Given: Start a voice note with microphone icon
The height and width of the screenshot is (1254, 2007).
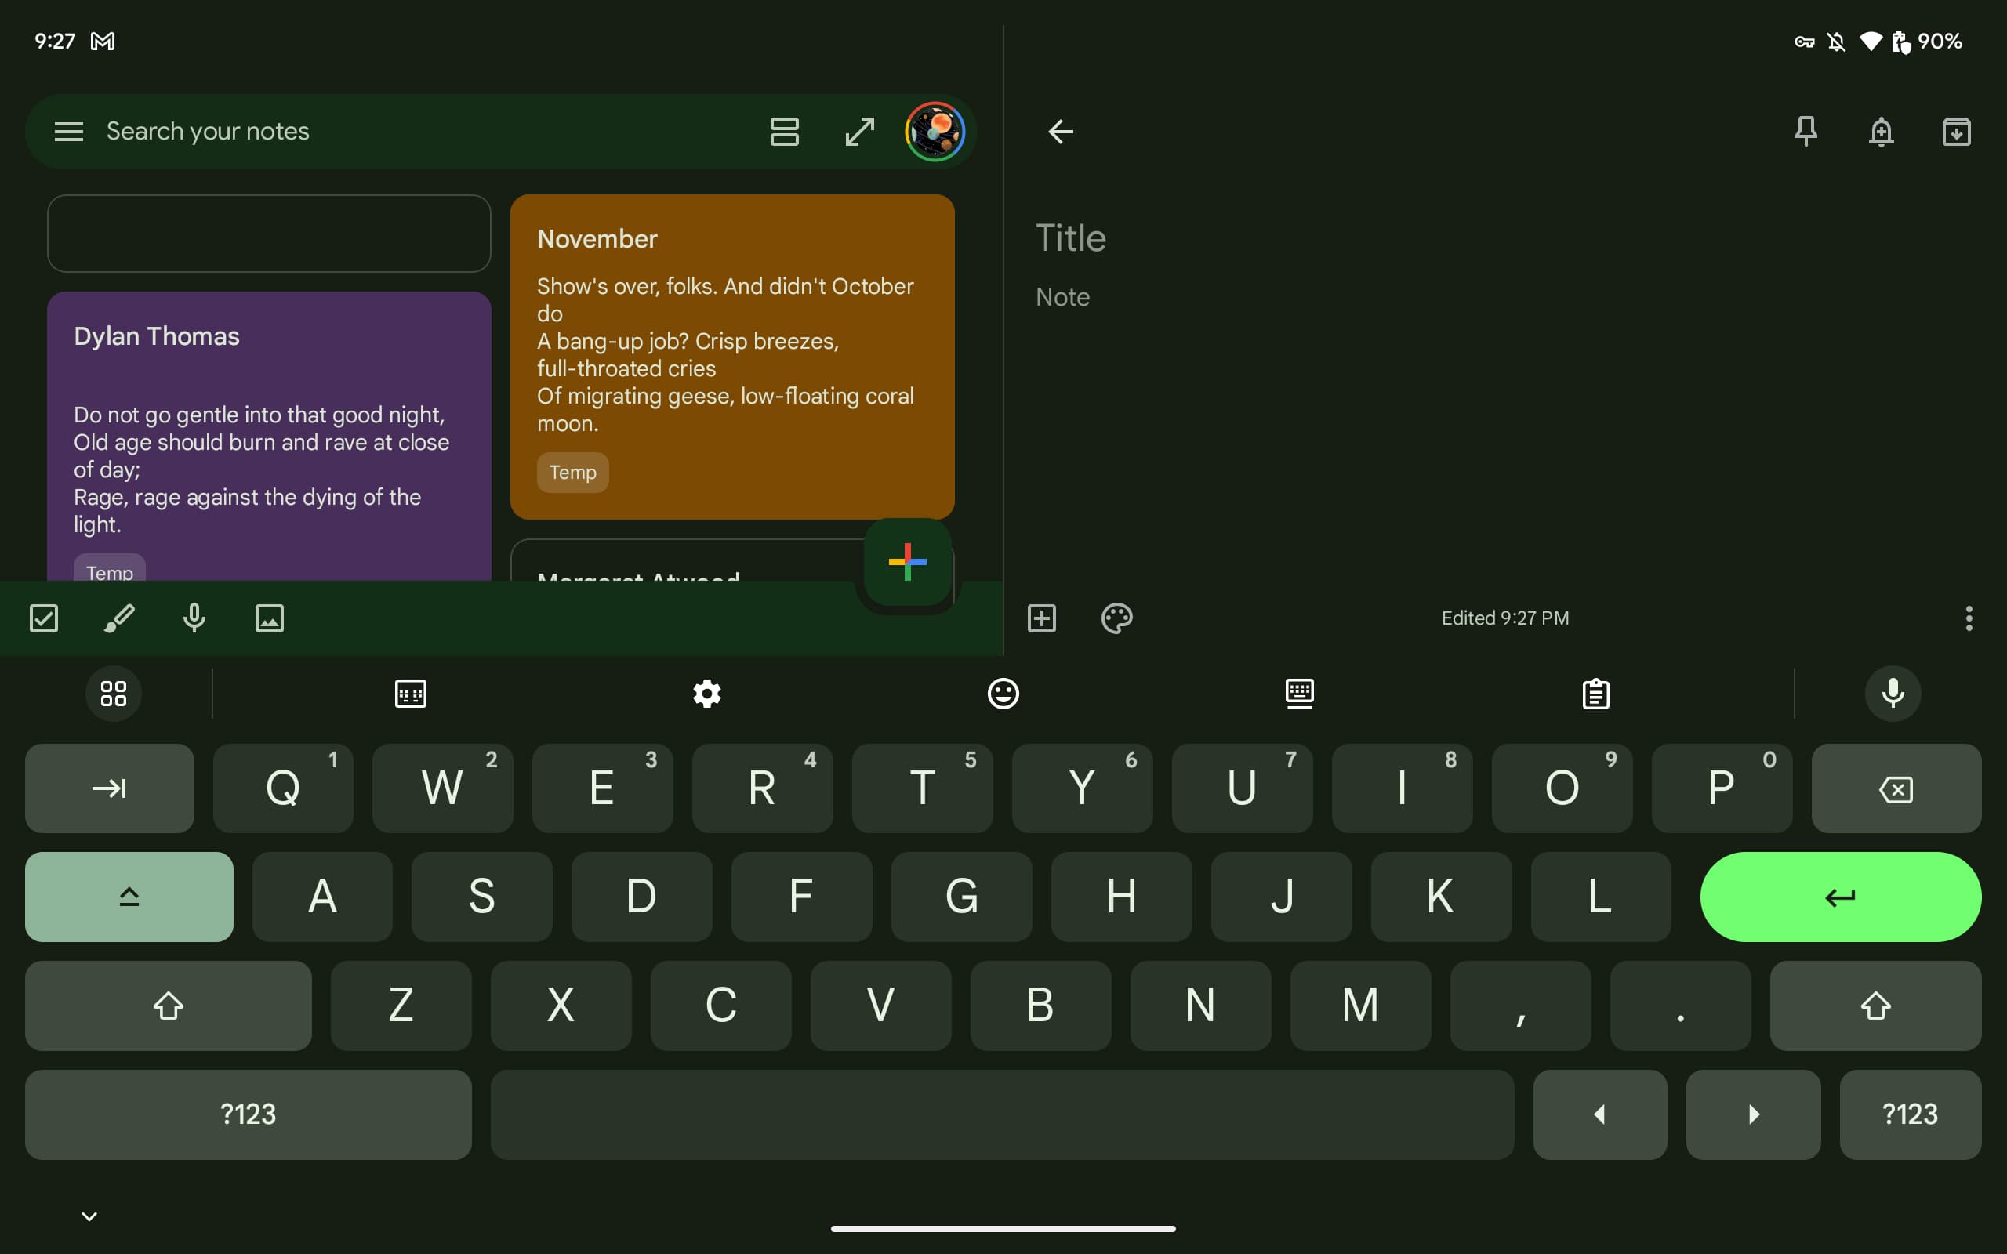Looking at the screenshot, I should (194, 618).
